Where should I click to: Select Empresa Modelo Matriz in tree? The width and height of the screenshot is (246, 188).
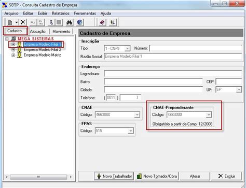[42, 55]
